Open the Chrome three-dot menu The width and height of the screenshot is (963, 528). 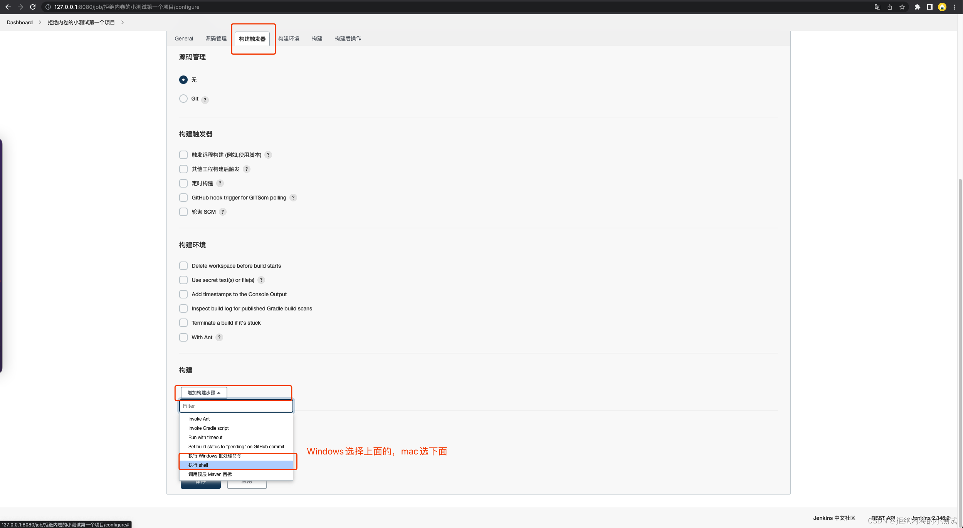pos(955,7)
